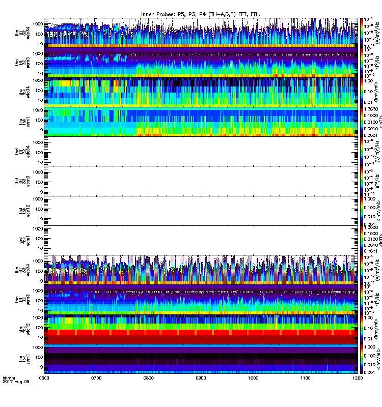Click the color bar of tha fff edc34 panel
The image size is (382, 407).
click(x=362, y=33)
